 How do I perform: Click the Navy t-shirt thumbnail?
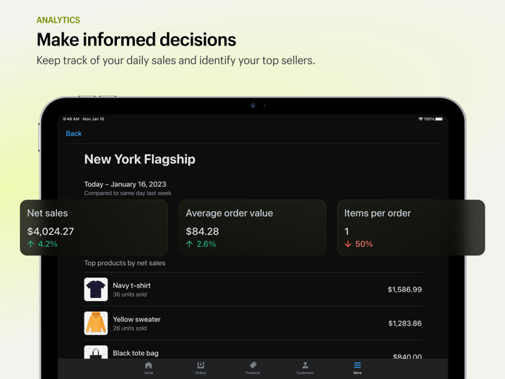coord(96,289)
